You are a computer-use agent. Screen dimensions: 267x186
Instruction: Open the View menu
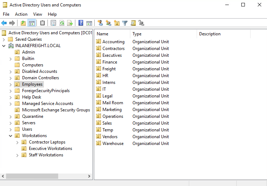coord(37,14)
